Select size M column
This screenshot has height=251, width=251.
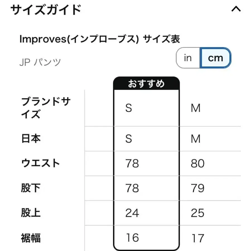tap(196, 108)
